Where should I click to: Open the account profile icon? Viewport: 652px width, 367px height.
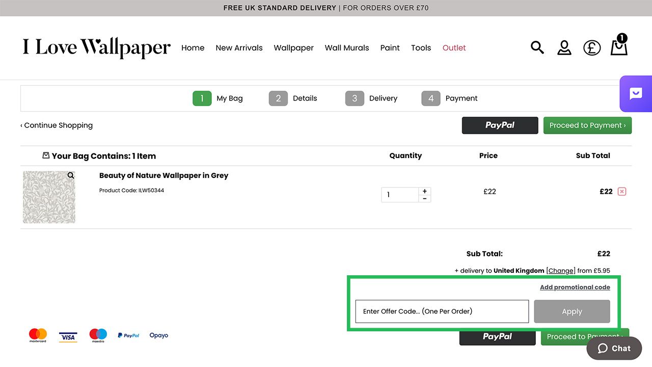coord(564,48)
